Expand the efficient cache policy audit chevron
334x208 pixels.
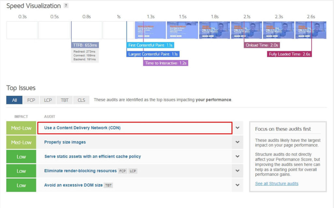[237, 156]
